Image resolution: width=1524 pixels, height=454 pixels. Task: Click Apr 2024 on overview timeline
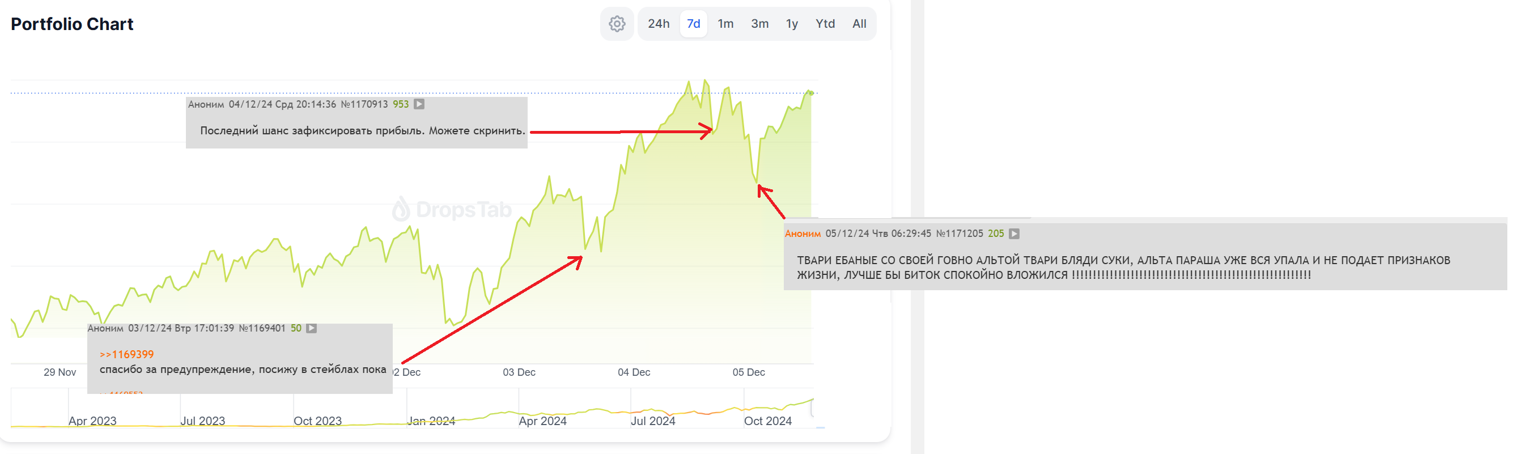point(542,421)
